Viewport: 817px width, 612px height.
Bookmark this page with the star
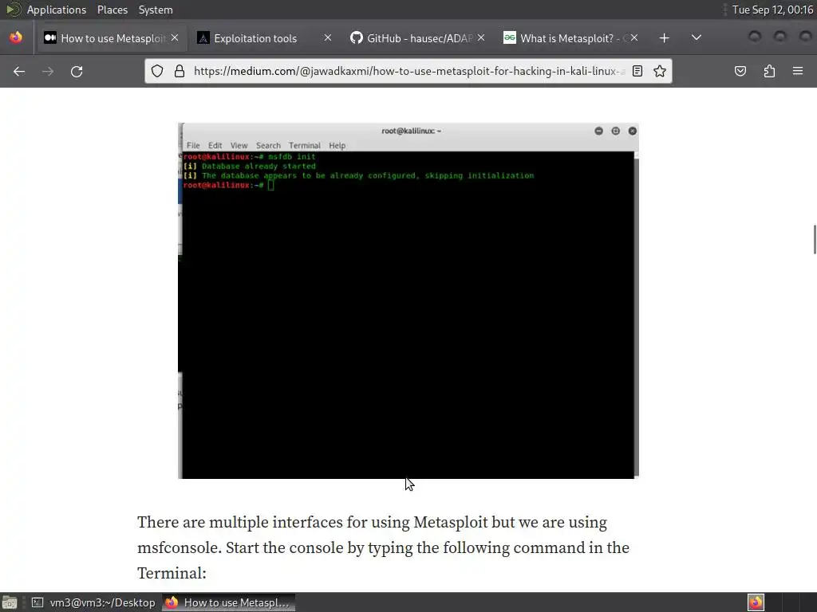pyautogui.click(x=660, y=71)
